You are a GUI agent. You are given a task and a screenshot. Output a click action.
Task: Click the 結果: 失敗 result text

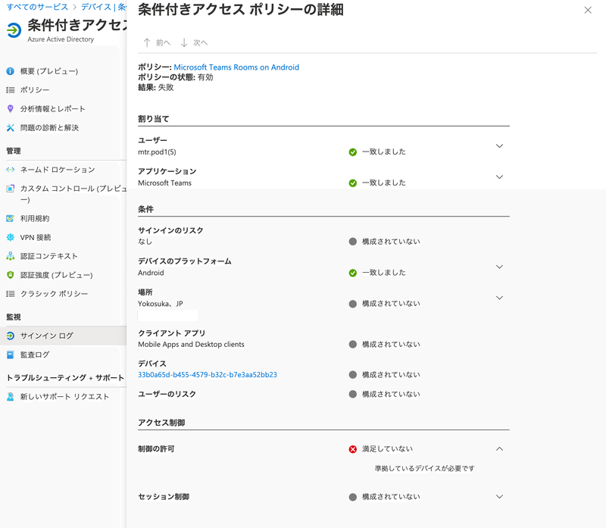pyautogui.click(x=156, y=87)
